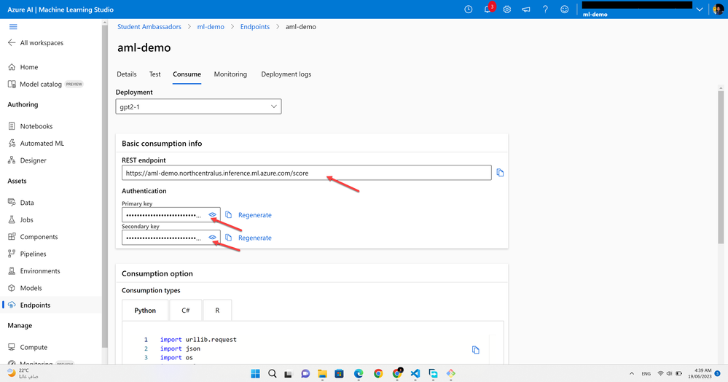Screen dimensions: 728x382
Task: Open feedback megaphone icon
Action: coord(526,9)
